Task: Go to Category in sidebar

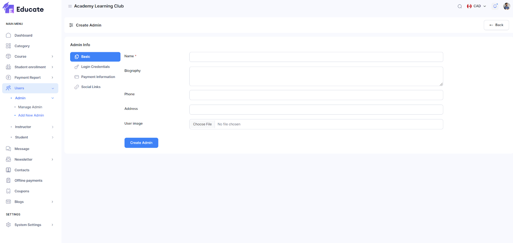Action: tap(22, 46)
